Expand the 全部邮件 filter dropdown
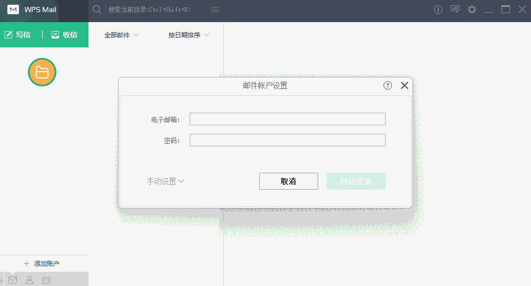 tap(121, 35)
